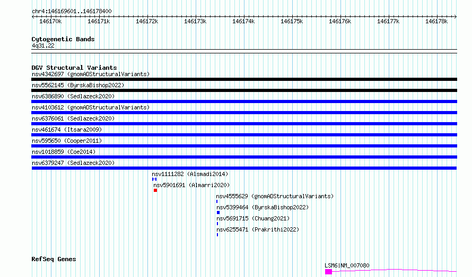Click the nsv6255471 (Prakrithi2022) label
This screenshot has height=277, width=472.
coord(258,229)
